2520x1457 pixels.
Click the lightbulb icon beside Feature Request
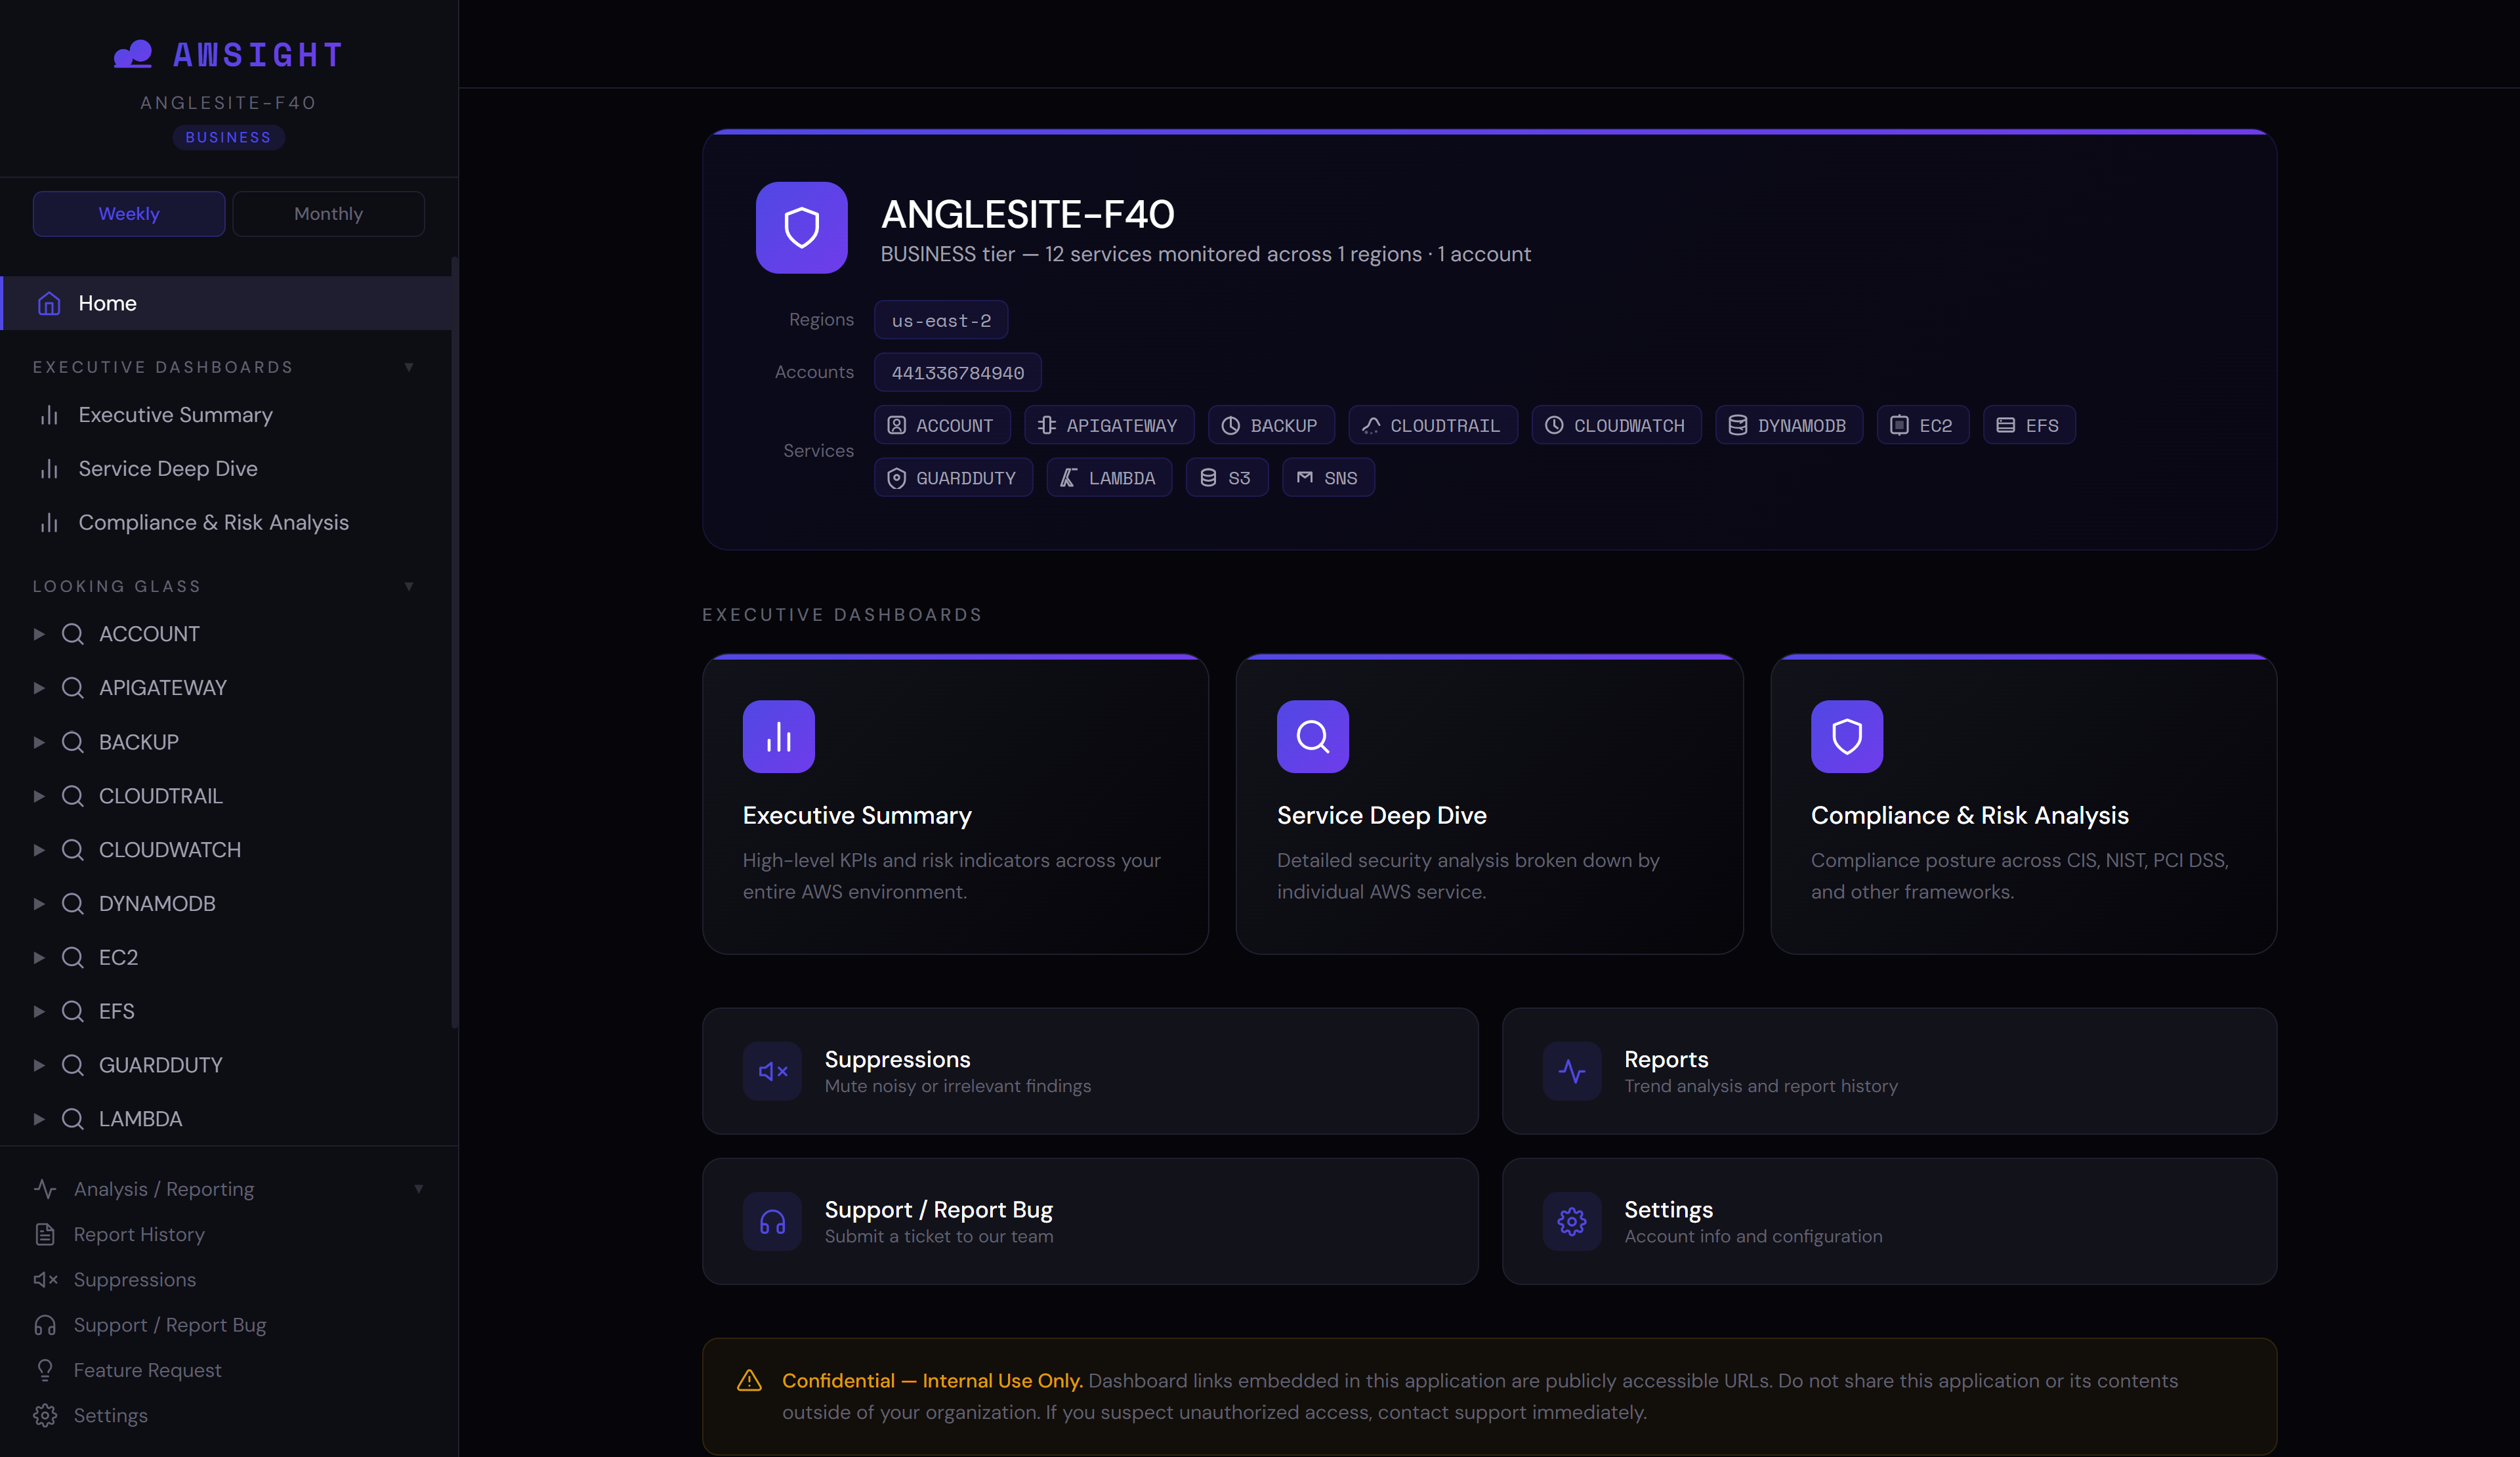click(x=45, y=1371)
